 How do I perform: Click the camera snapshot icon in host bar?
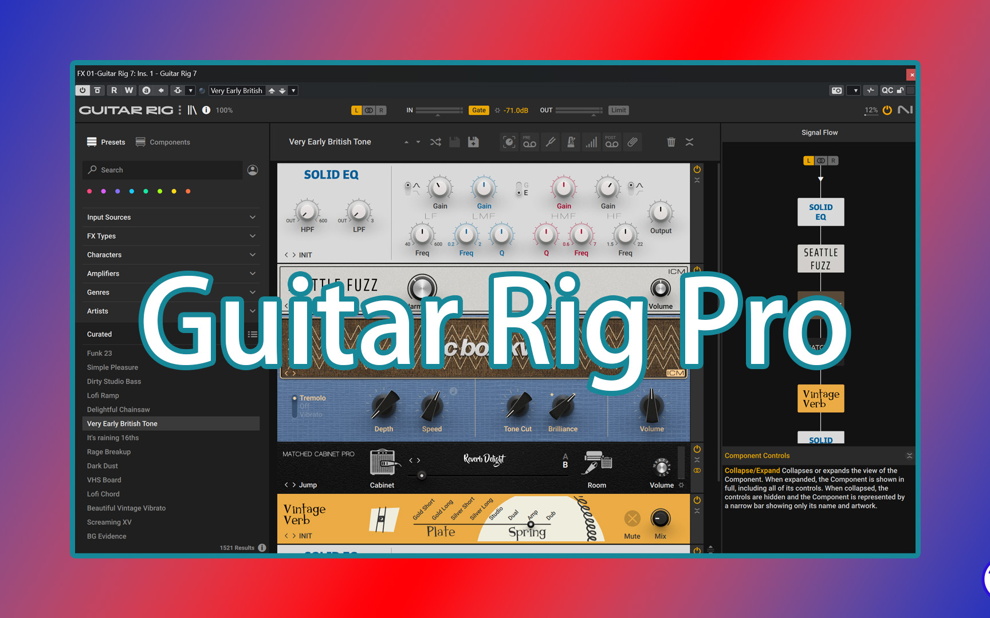pyautogui.click(x=836, y=90)
